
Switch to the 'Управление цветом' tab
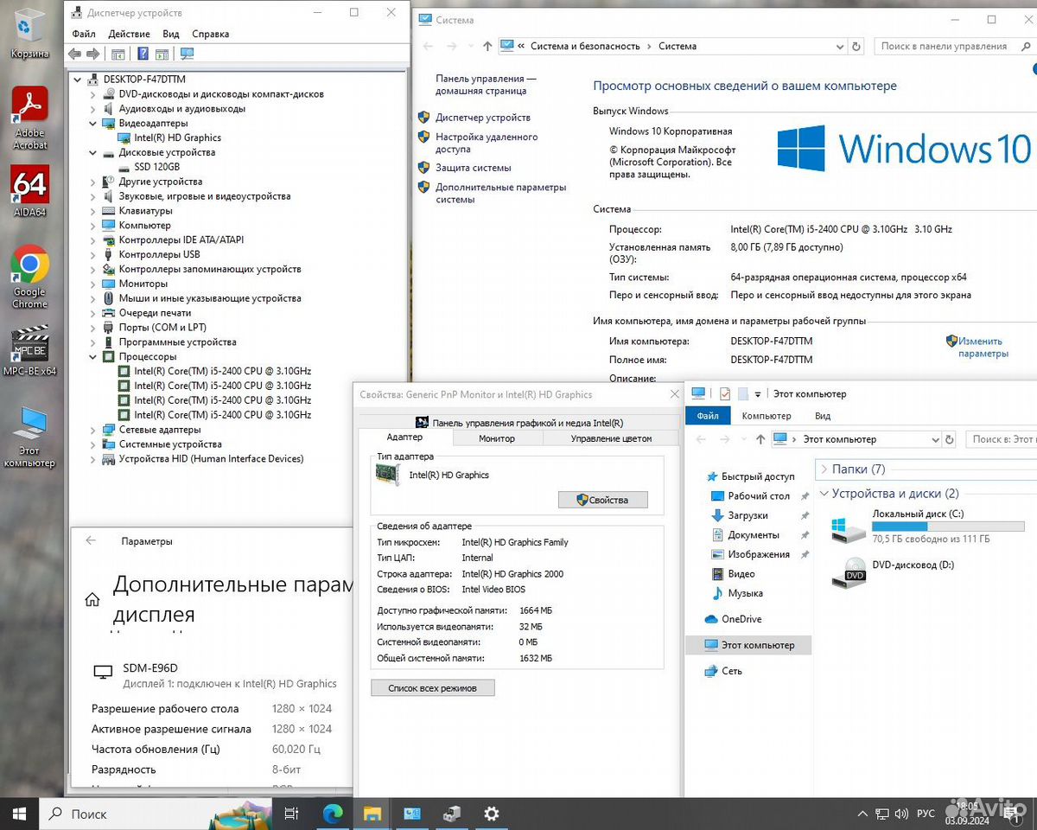[612, 438]
